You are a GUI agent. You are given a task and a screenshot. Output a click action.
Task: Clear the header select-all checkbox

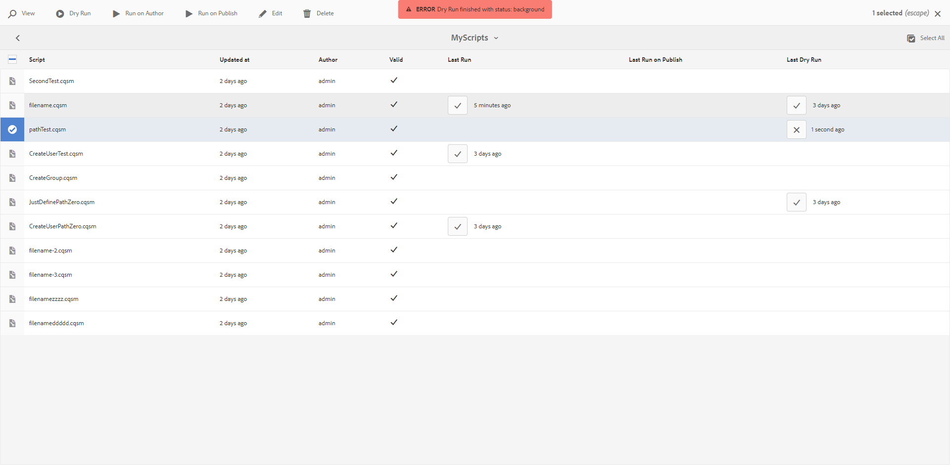click(12, 59)
